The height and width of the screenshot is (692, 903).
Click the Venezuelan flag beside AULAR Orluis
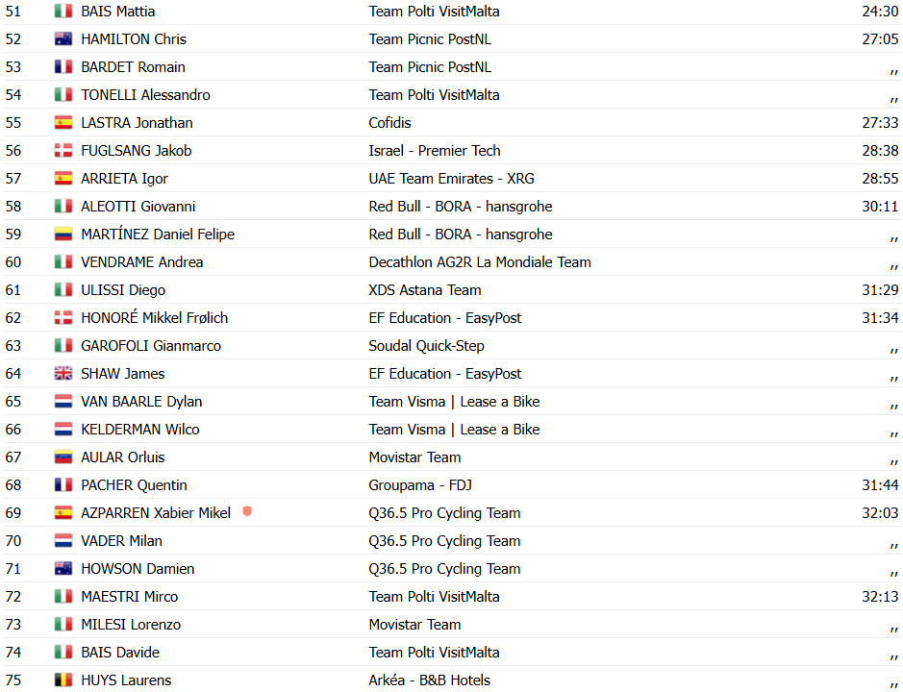[63, 457]
